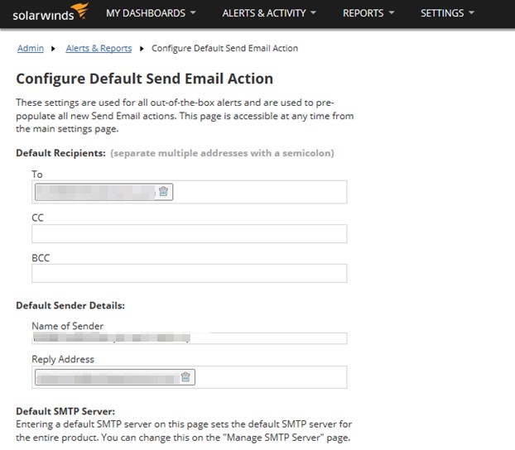The width and height of the screenshot is (515, 450).
Task: Click inside the To recipients field
Action: tap(257, 192)
